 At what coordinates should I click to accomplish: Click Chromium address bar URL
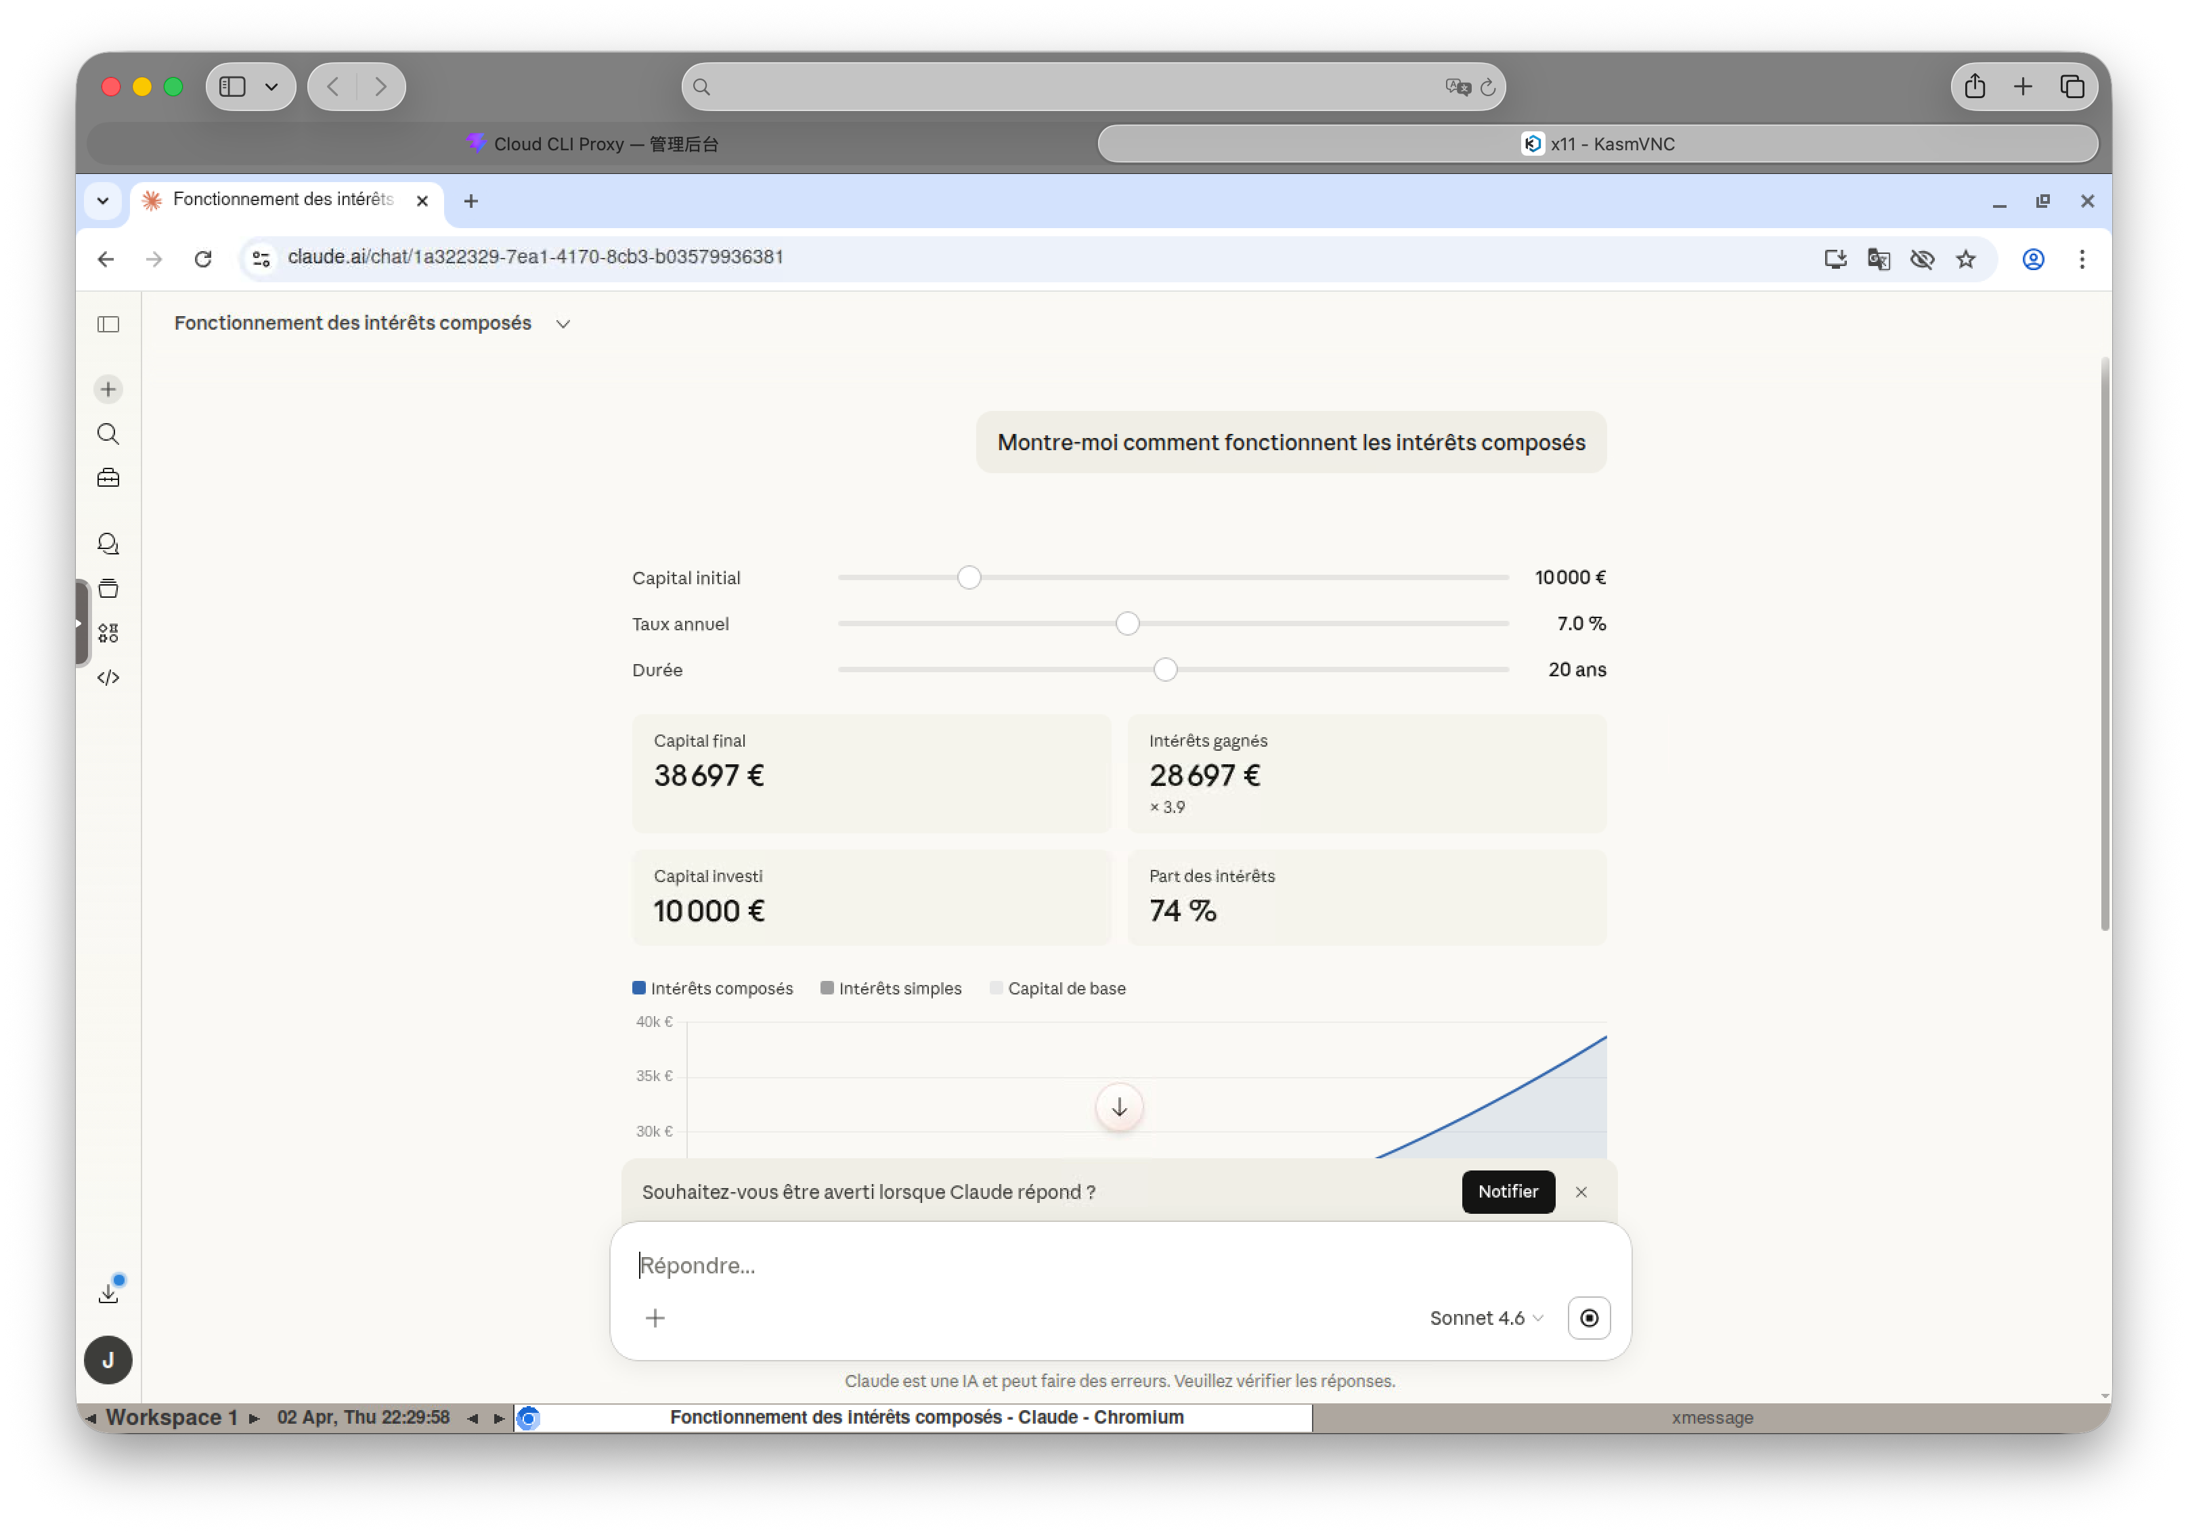535,257
